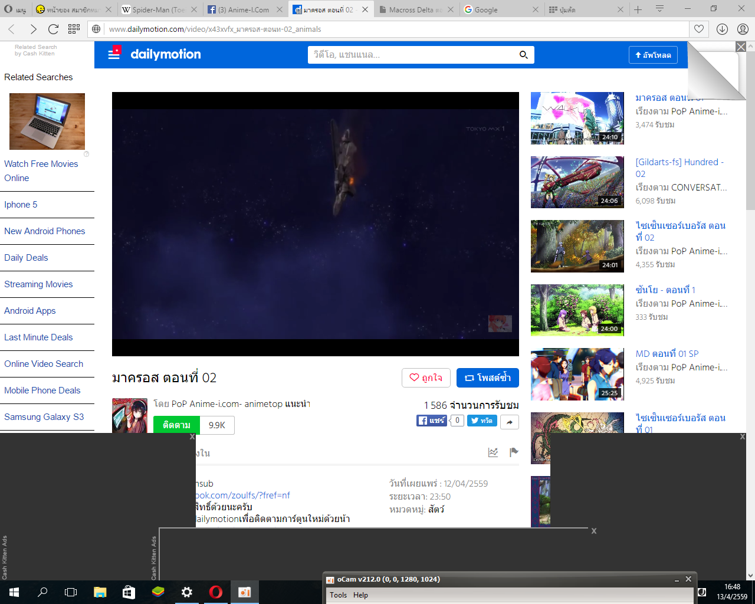Image resolution: width=755 pixels, height=604 pixels.
Task: Open the Daily Deals link
Action: [26, 258]
